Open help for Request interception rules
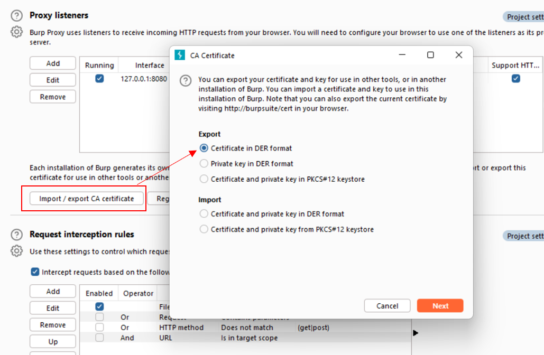 (x=17, y=235)
